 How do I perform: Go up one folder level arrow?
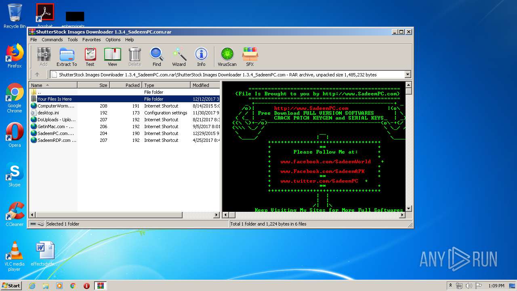[37, 74]
